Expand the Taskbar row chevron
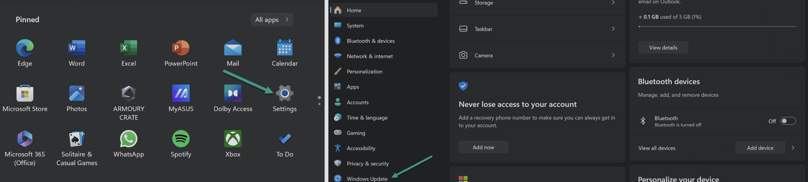The width and height of the screenshot is (808, 182). click(x=613, y=29)
